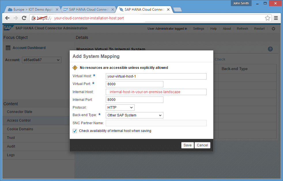The width and height of the screenshot is (283, 181).
Task: Bookmark page with star icon
Action: [x=267, y=18]
